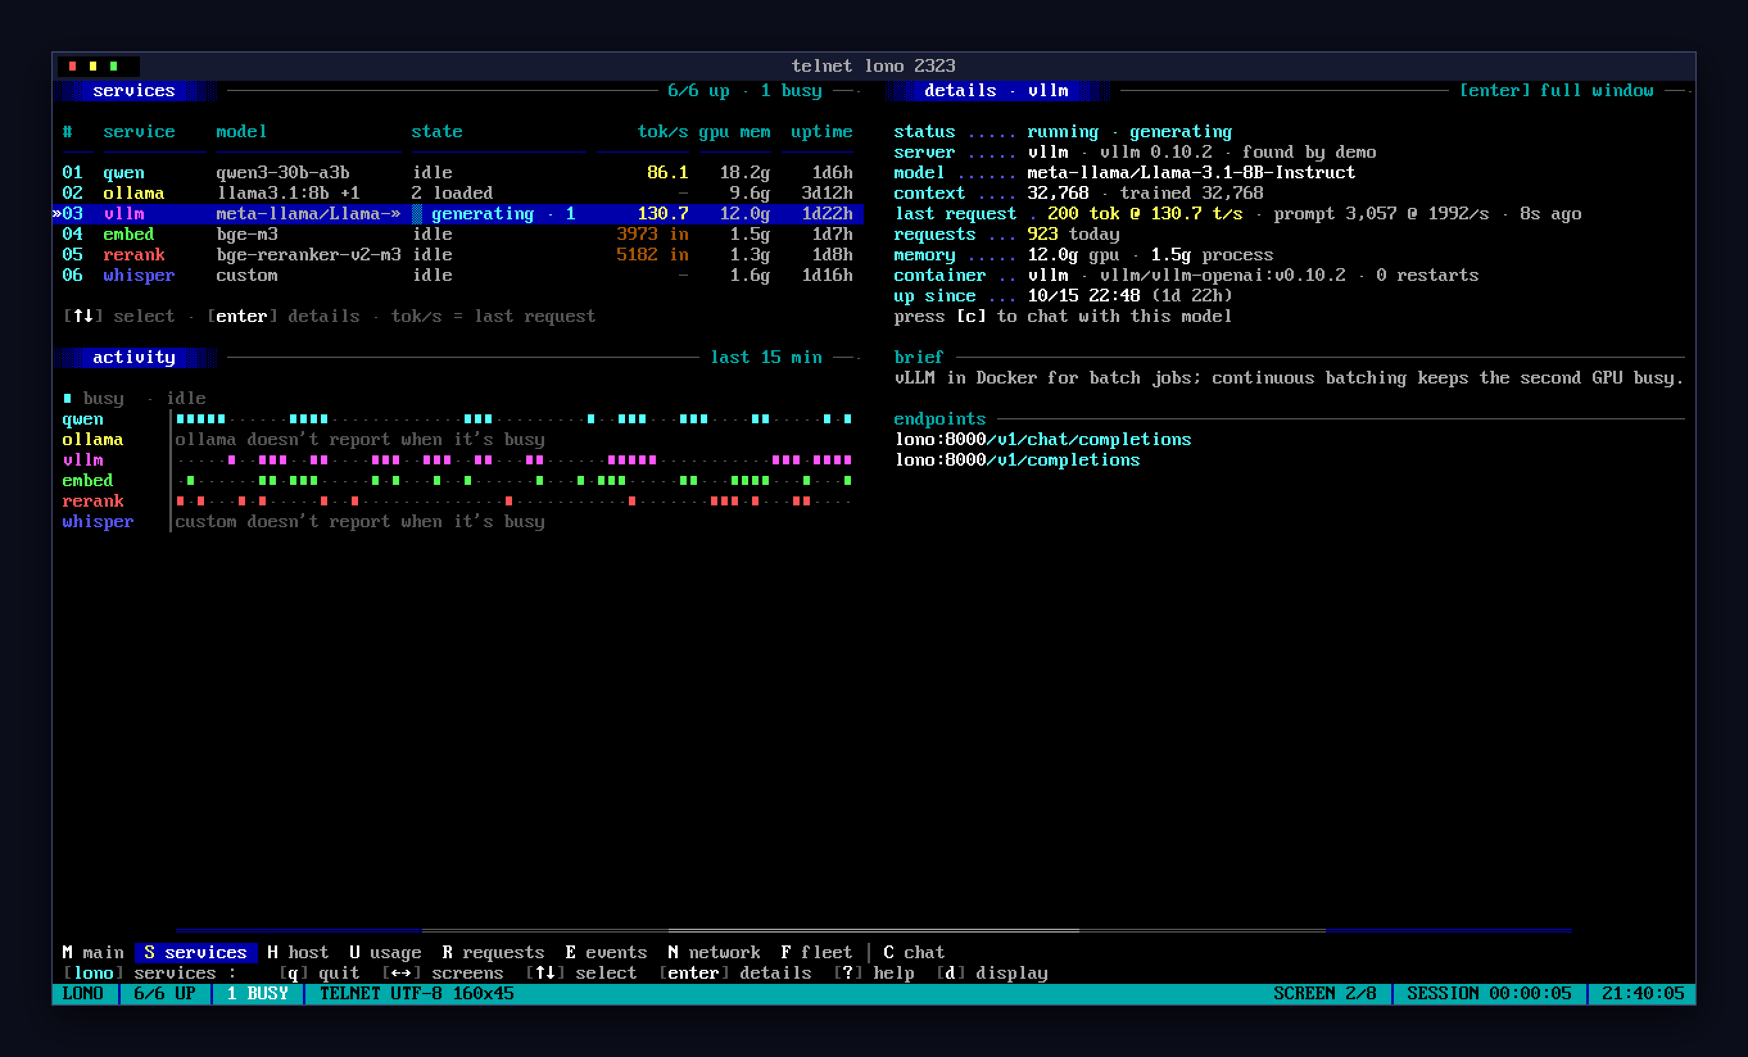The width and height of the screenshot is (1748, 1057).
Task: Click the SESSION 00:00:05 status entry
Action: pos(1489,994)
